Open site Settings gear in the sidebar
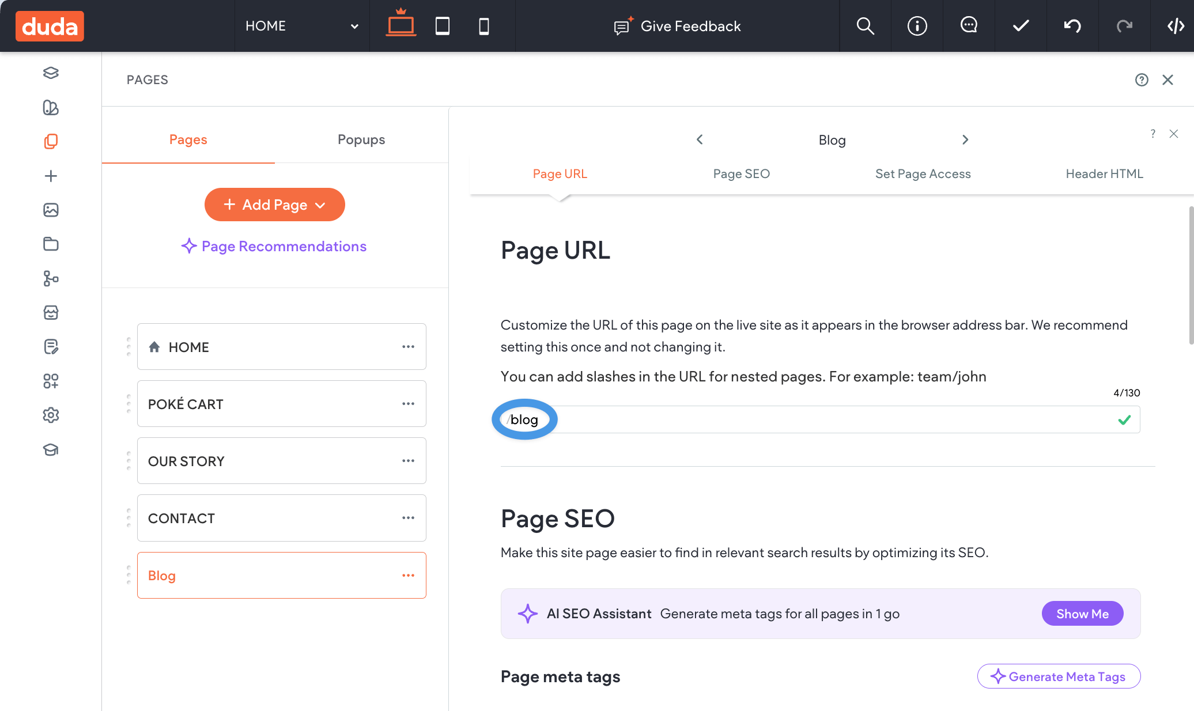 pos(51,415)
